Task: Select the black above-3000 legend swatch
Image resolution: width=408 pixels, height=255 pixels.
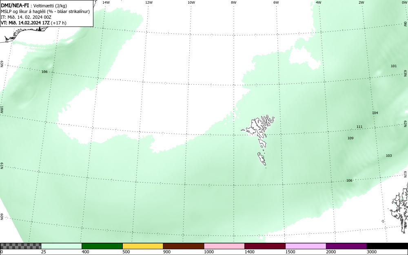Action: point(387,246)
